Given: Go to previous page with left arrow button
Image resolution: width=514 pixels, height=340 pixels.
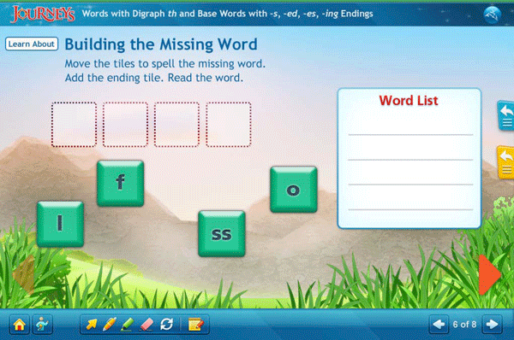Looking at the screenshot, I should [x=439, y=325].
